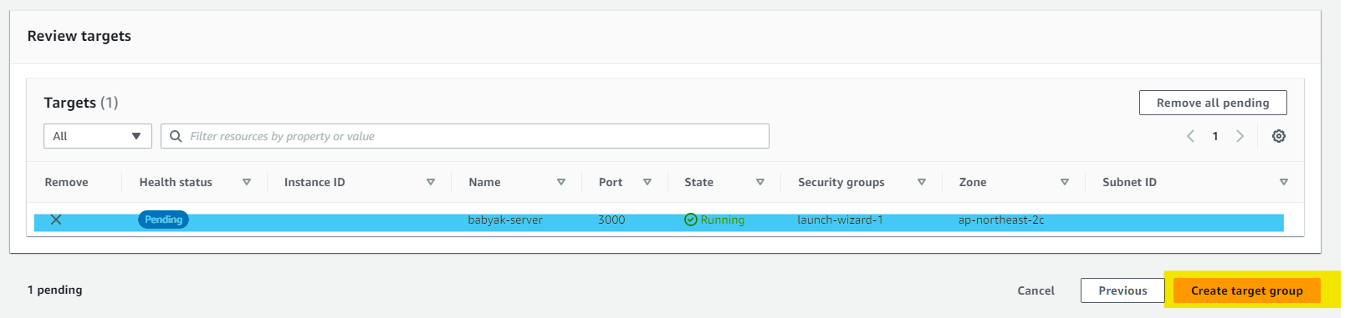Sort by Zone column arrow
The width and height of the screenshot is (1350, 318).
(x=1065, y=182)
